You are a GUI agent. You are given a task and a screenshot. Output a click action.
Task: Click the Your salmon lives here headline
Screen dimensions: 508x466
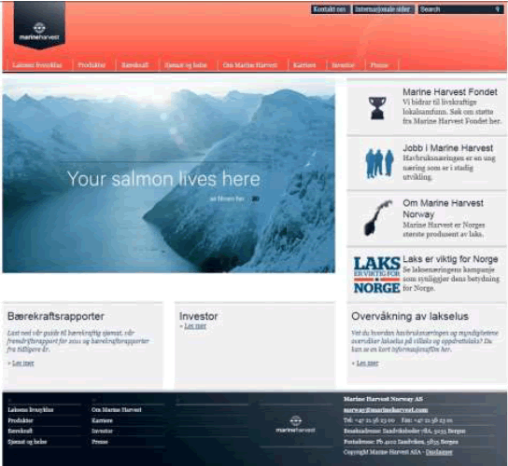[x=163, y=179]
